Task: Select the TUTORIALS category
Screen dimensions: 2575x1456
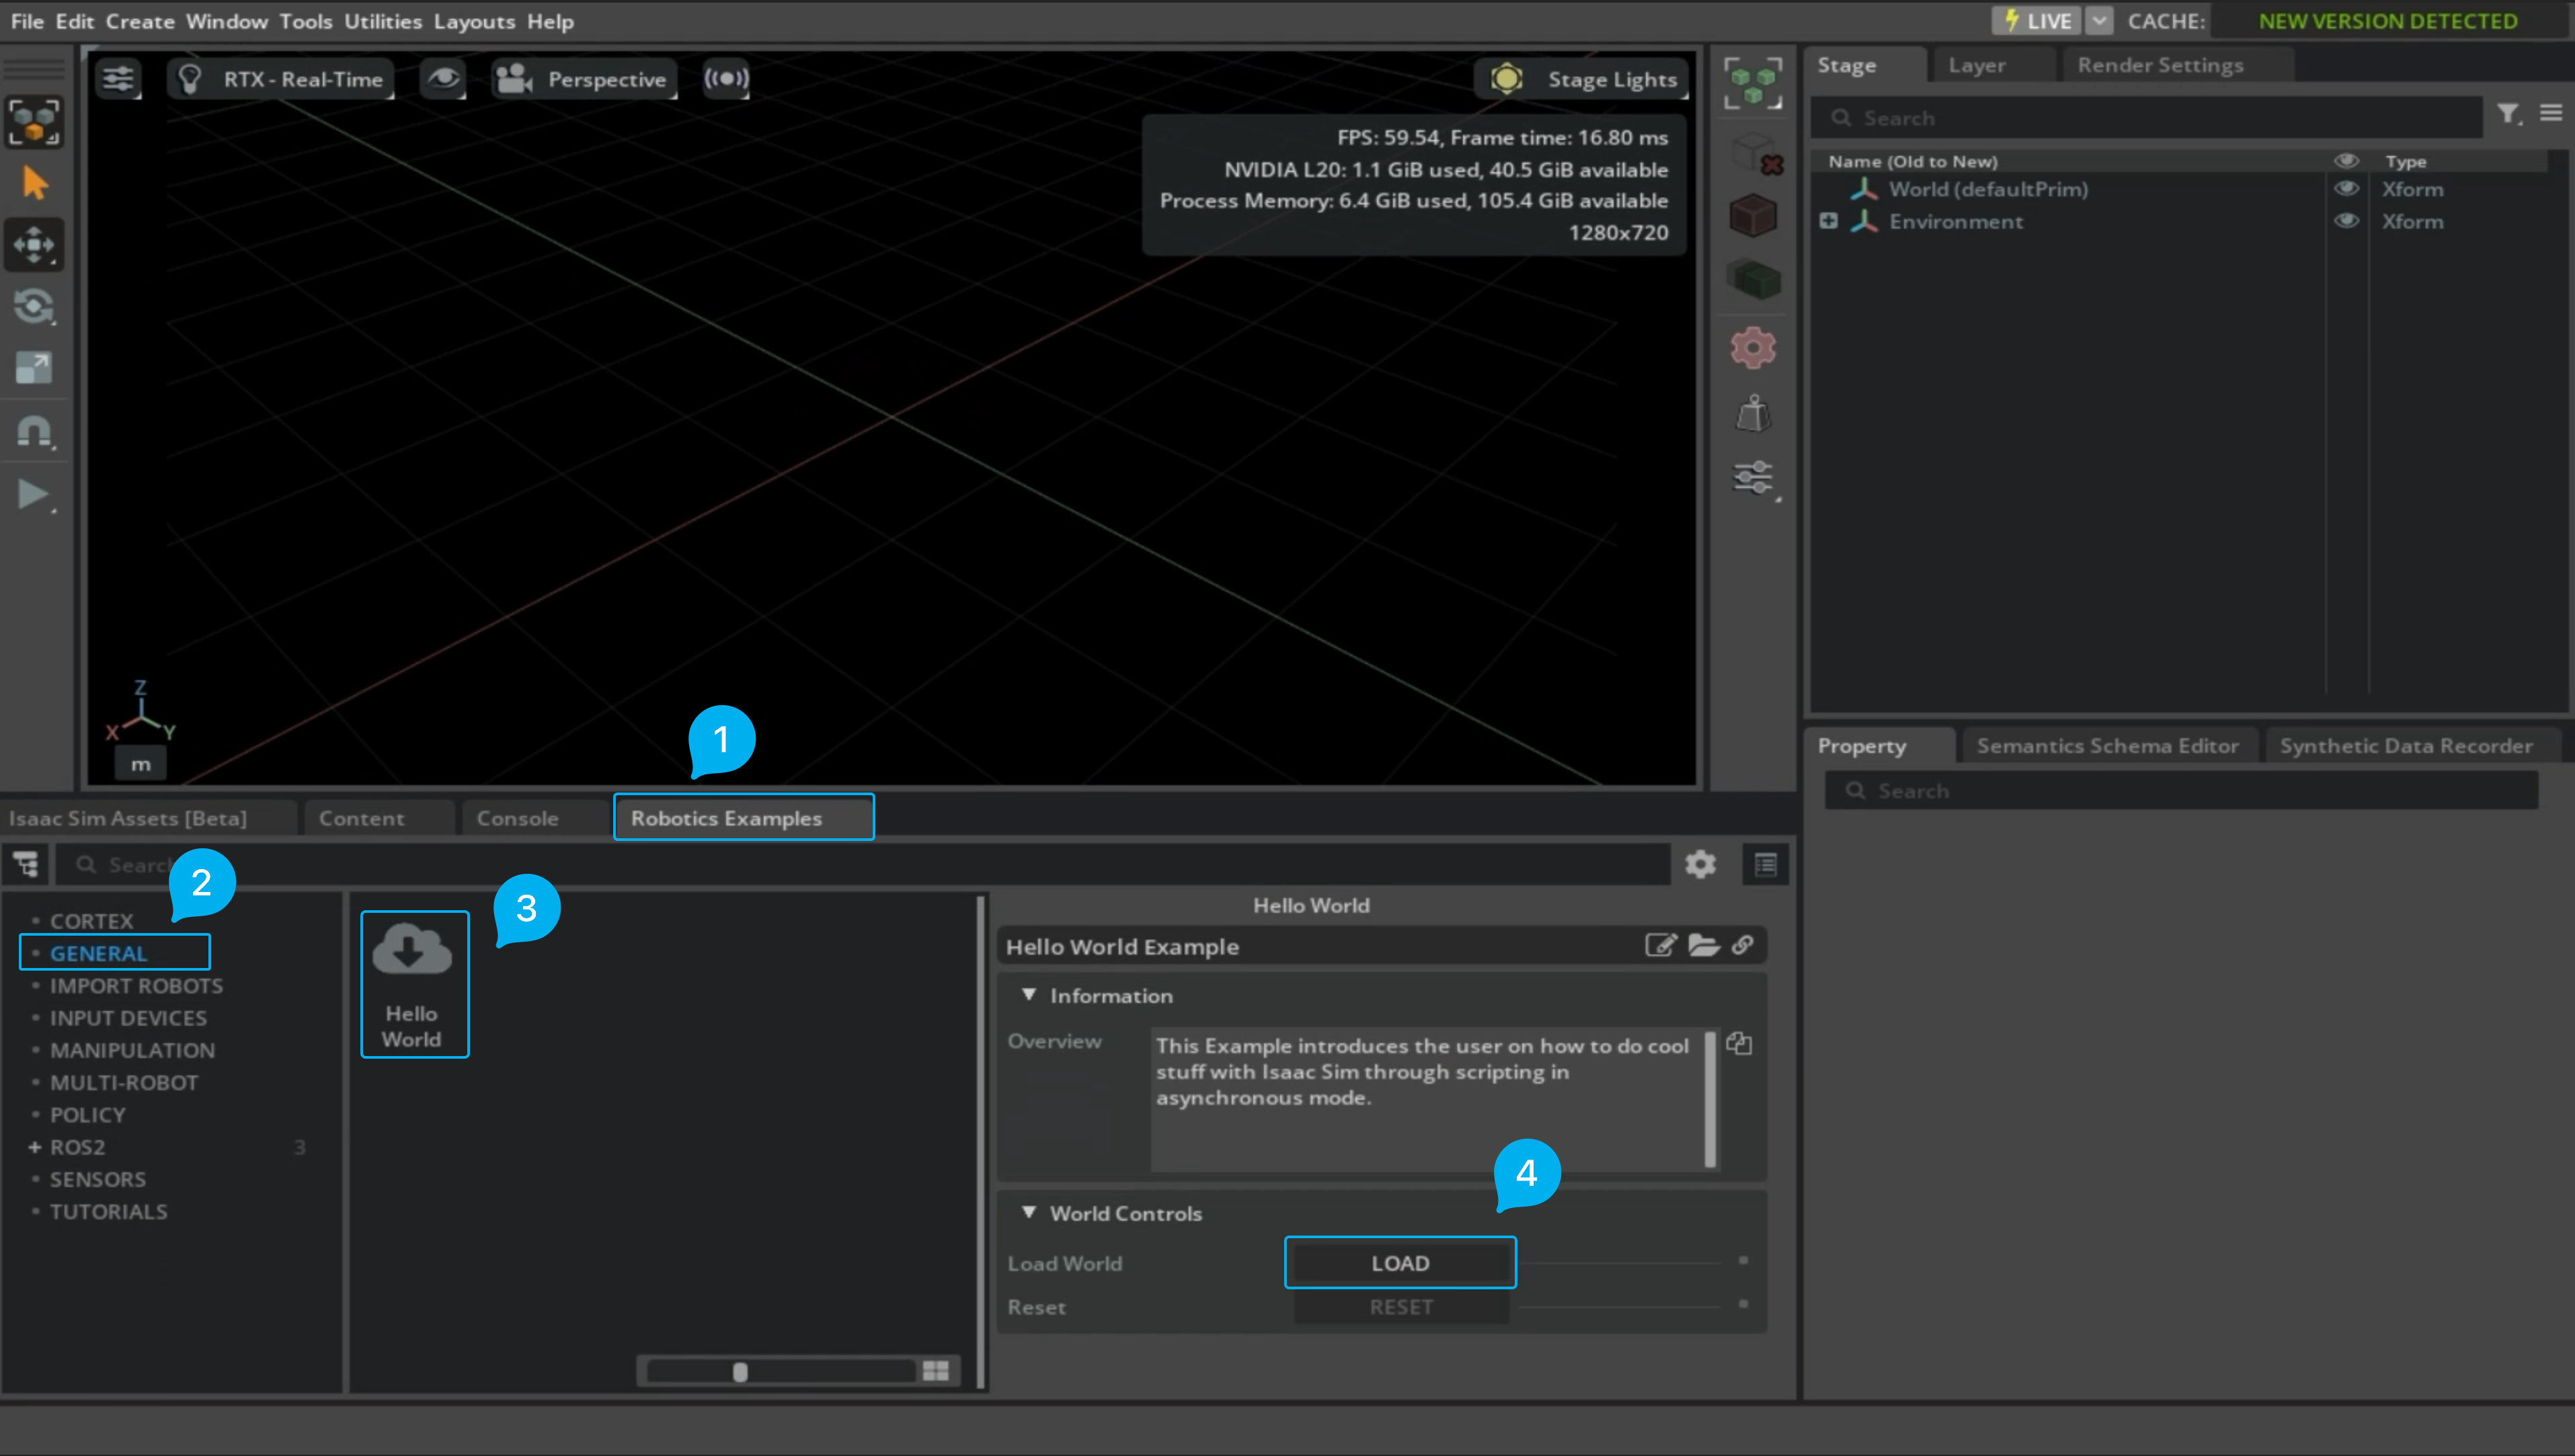Action: [108, 1211]
